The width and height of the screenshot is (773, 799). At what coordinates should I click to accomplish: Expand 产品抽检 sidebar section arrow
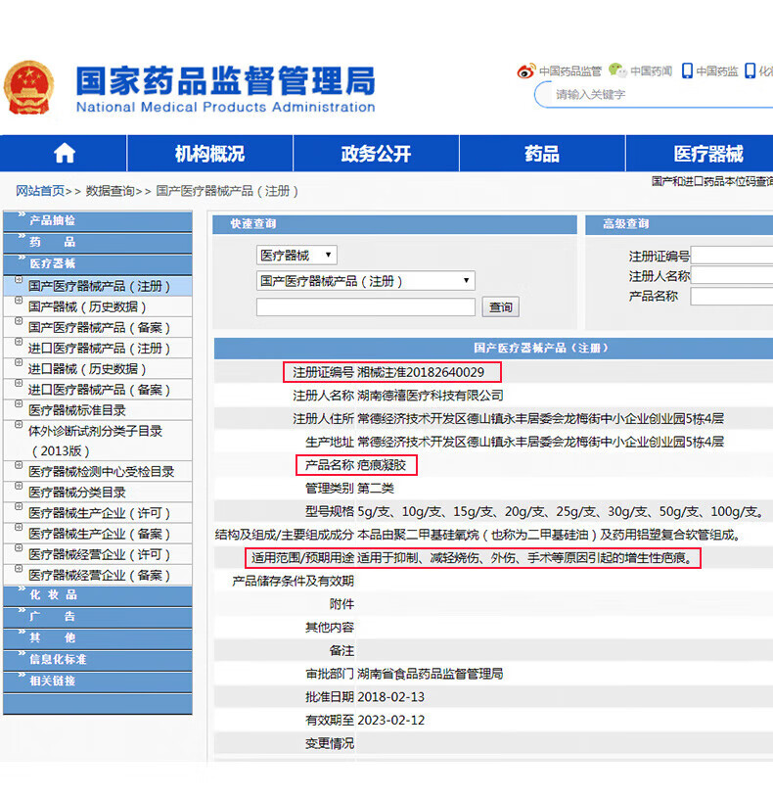point(22,215)
